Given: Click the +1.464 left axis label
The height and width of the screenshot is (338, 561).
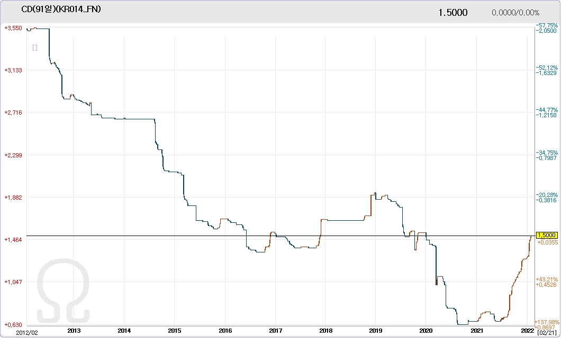Looking at the screenshot, I should [x=13, y=240].
